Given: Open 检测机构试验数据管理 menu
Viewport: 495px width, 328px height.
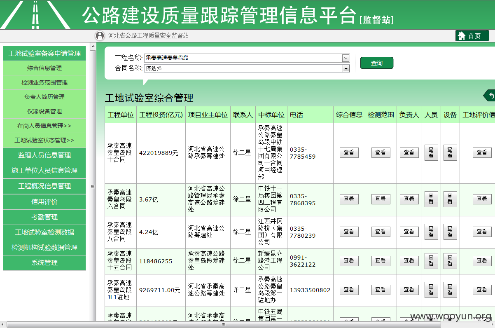Looking at the screenshot, I should tap(44, 247).
